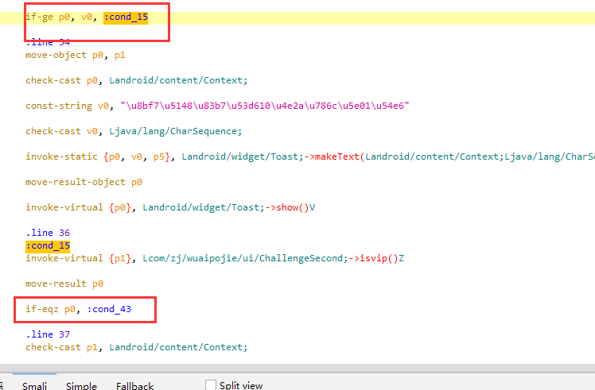The image size is (595, 390).
Task: Open the Simple tab
Action: coord(81,386)
